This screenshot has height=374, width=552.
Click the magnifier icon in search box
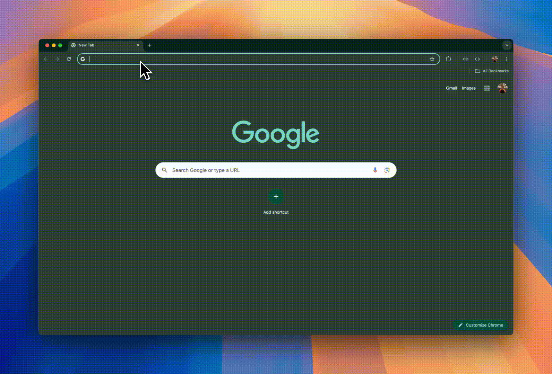[x=165, y=170]
